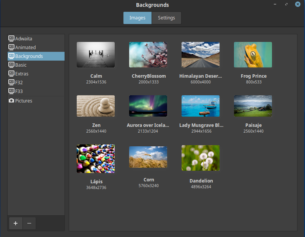This screenshot has height=237, width=305.
Task: Click the F32 folder icon
Action: tap(11, 82)
